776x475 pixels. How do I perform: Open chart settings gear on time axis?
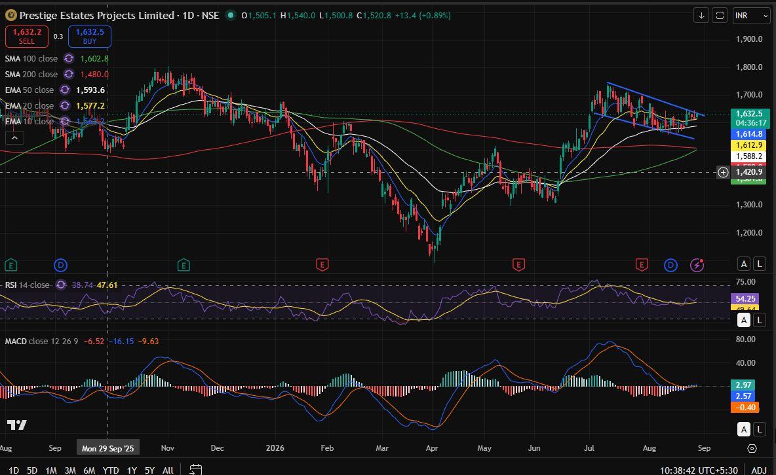pos(752,448)
